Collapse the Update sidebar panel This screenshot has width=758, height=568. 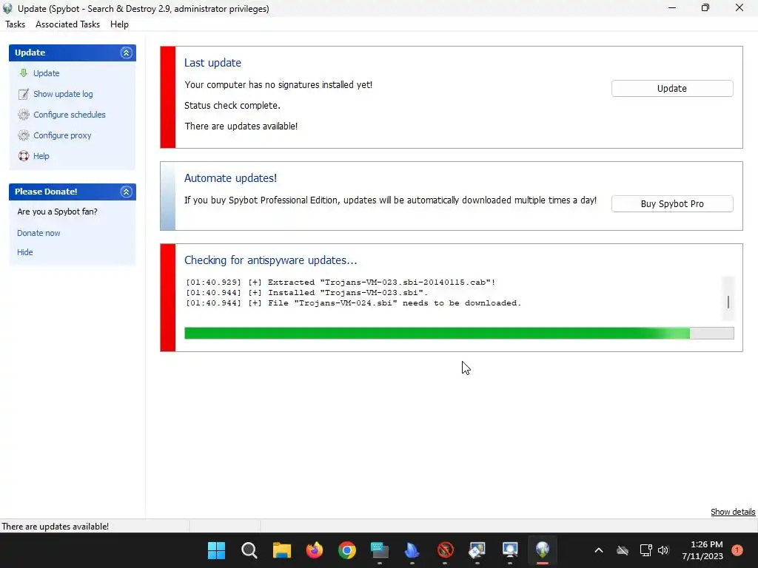click(126, 53)
